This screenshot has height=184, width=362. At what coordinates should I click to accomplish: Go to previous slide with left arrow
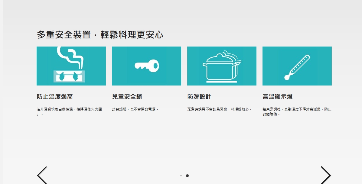pos(42,175)
